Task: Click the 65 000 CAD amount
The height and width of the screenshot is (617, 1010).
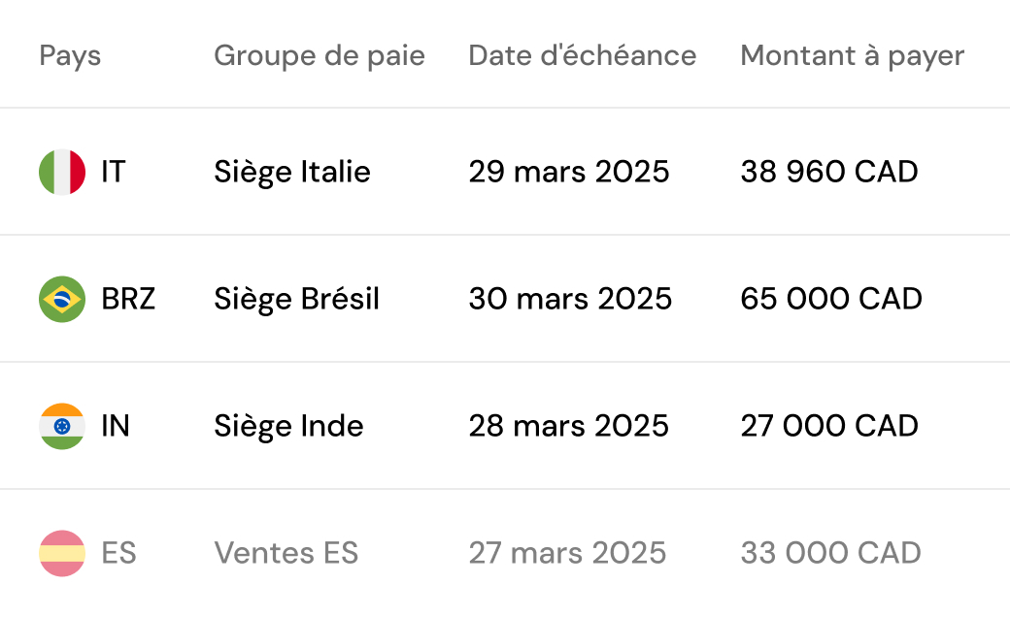Action: coord(831,299)
